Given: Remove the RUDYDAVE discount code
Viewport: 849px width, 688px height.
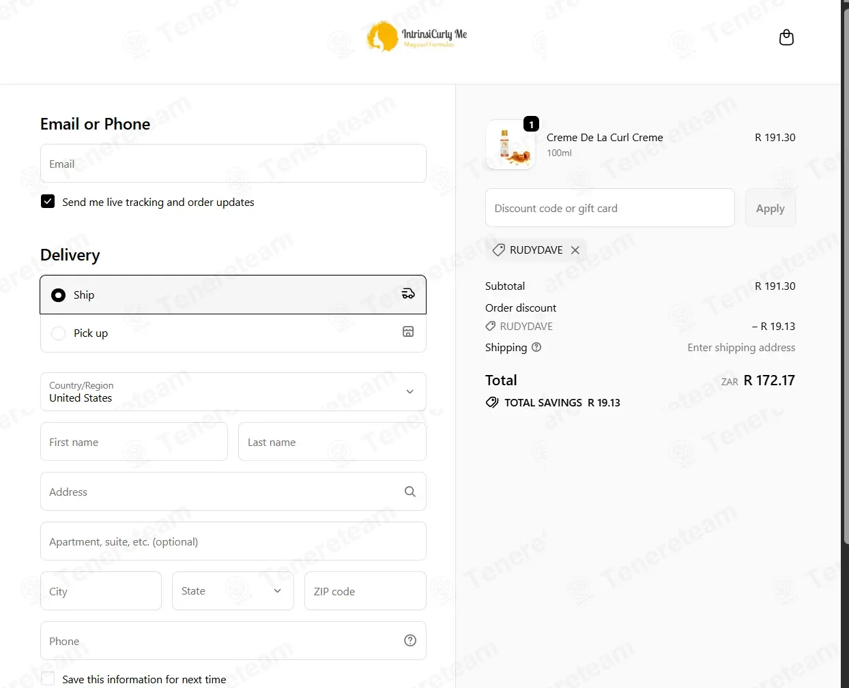Looking at the screenshot, I should click(575, 250).
